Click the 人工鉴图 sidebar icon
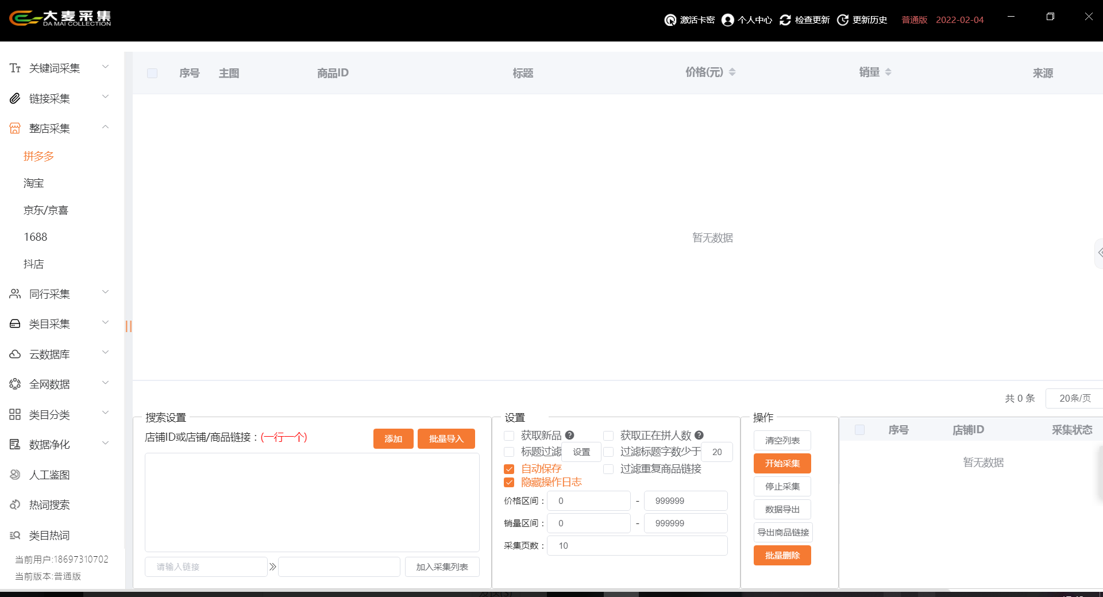Screen dimensions: 1103x597 tap(15, 475)
